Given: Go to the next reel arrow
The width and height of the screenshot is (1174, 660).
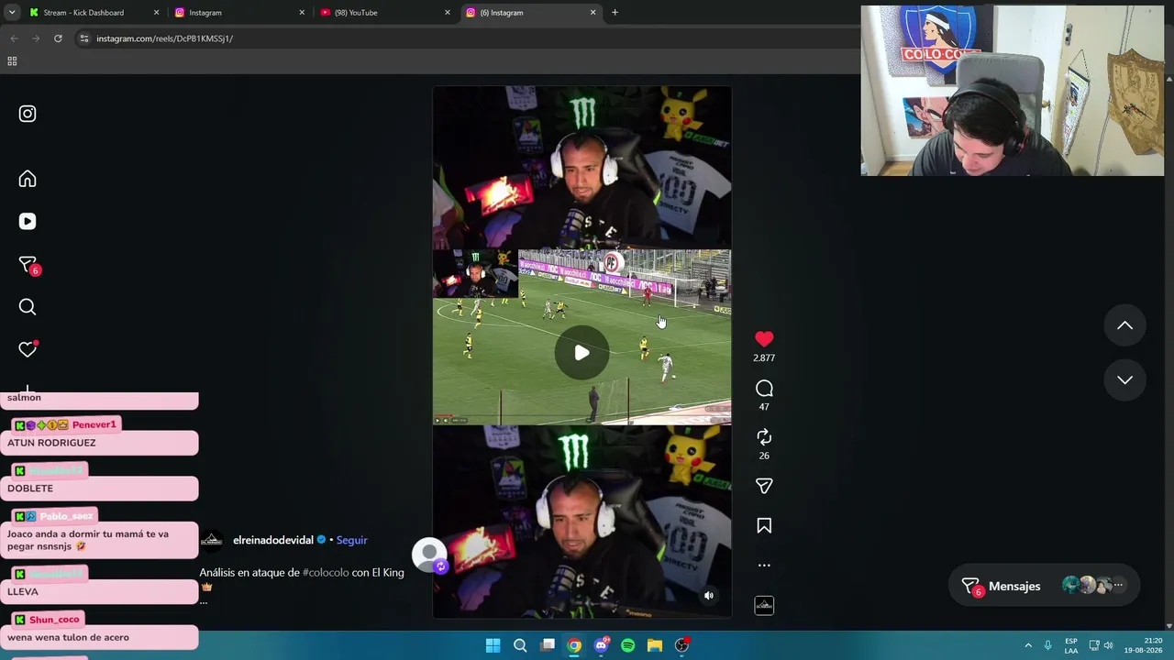Looking at the screenshot, I should 1124,379.
